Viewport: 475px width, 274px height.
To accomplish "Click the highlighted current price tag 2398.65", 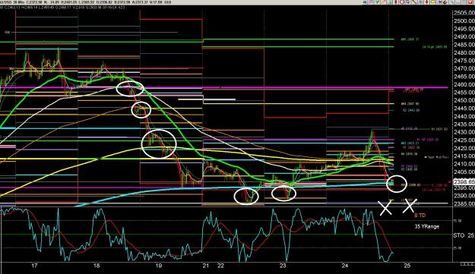I will 464,181.
